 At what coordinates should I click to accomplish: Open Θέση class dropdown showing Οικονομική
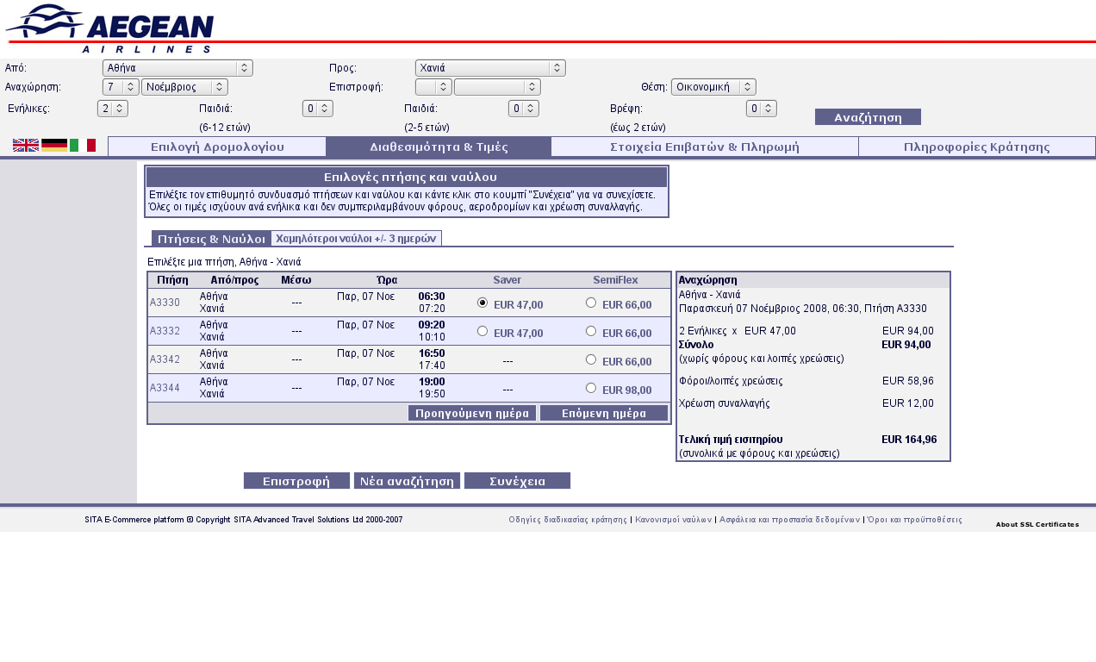713,87
